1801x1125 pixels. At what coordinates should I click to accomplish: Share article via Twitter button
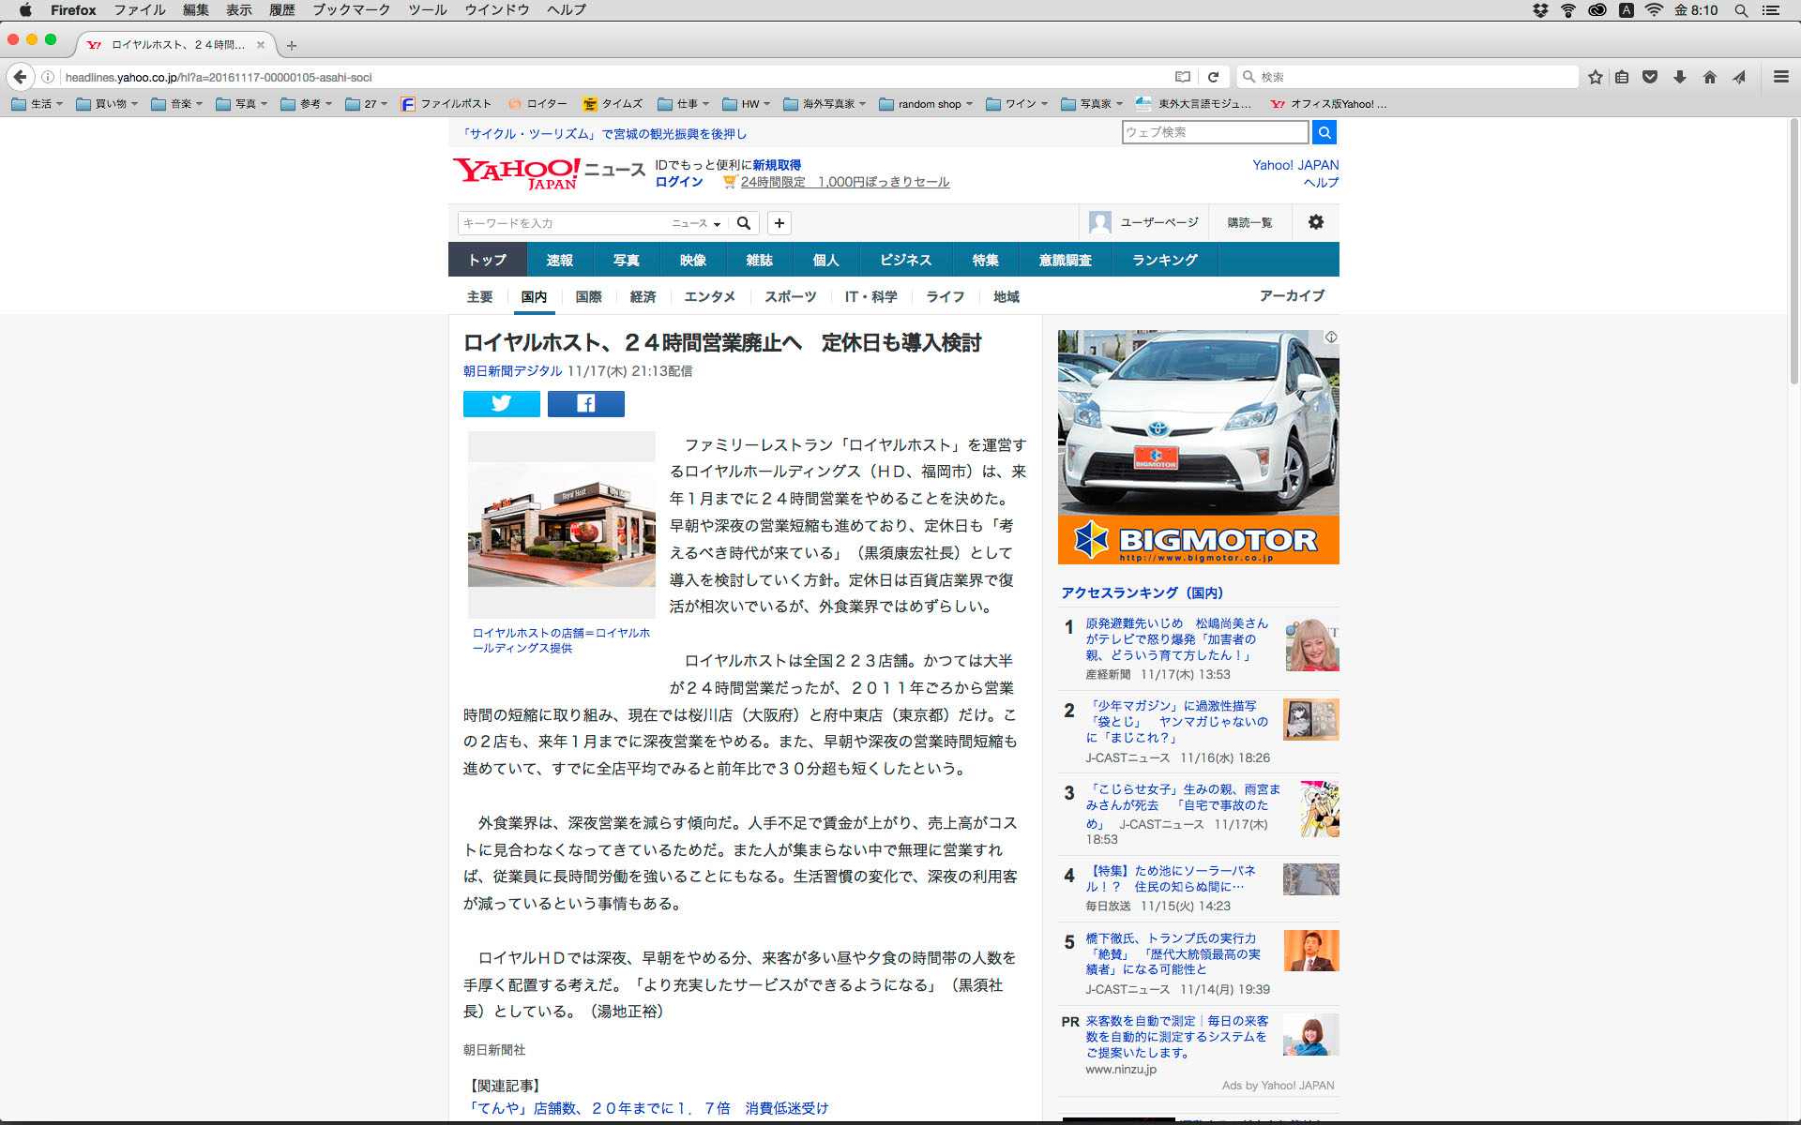coord(501,404)
